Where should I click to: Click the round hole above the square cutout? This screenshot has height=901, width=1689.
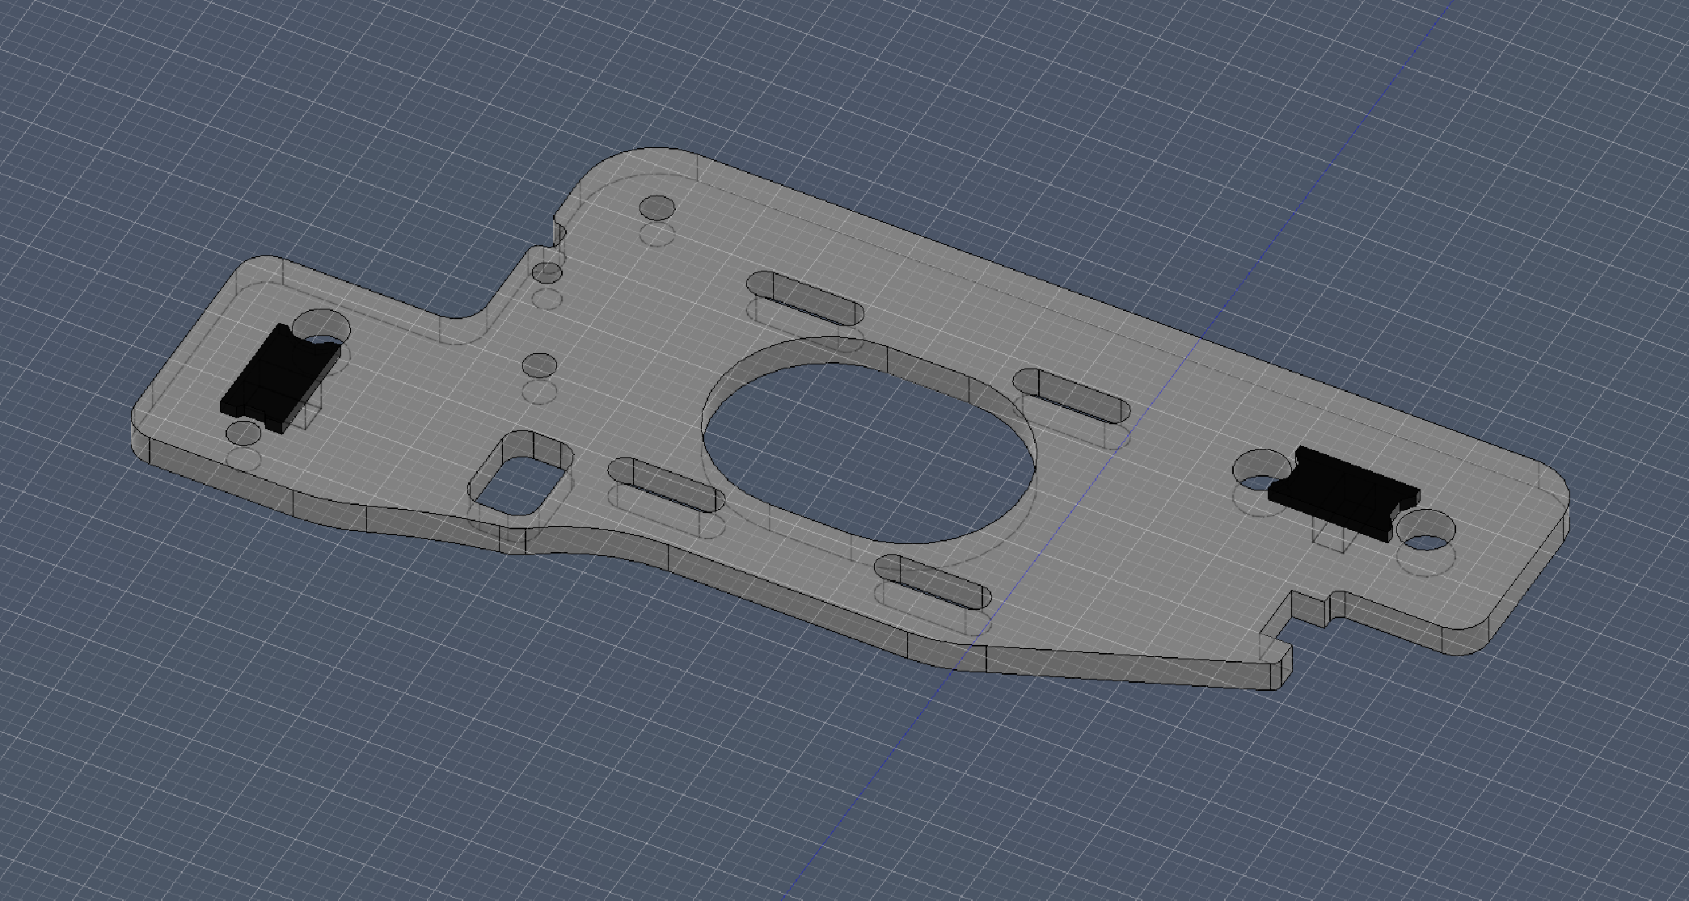pos(539,365)
